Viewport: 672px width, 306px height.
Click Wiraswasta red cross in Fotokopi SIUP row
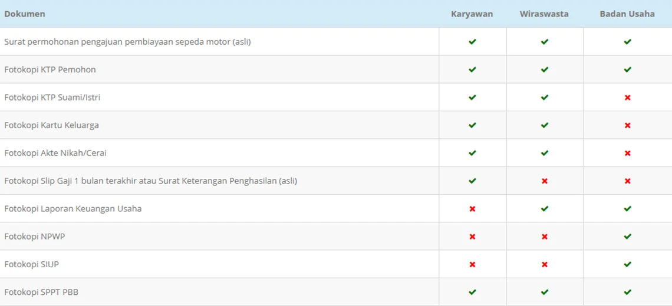[544, 264]
